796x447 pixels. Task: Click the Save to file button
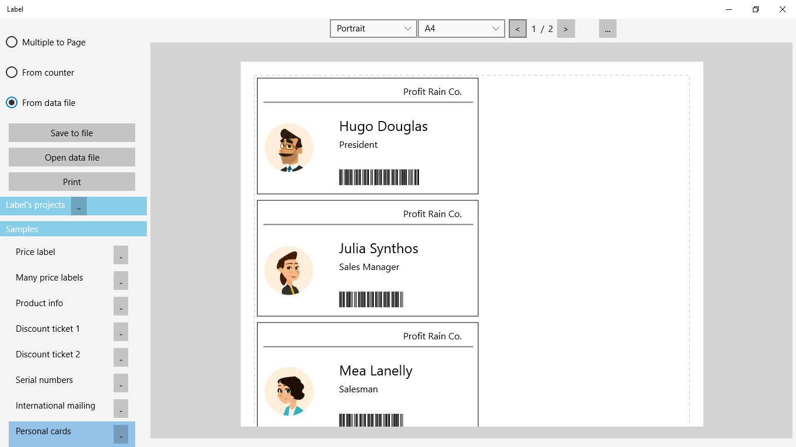[x=71, y=132]
